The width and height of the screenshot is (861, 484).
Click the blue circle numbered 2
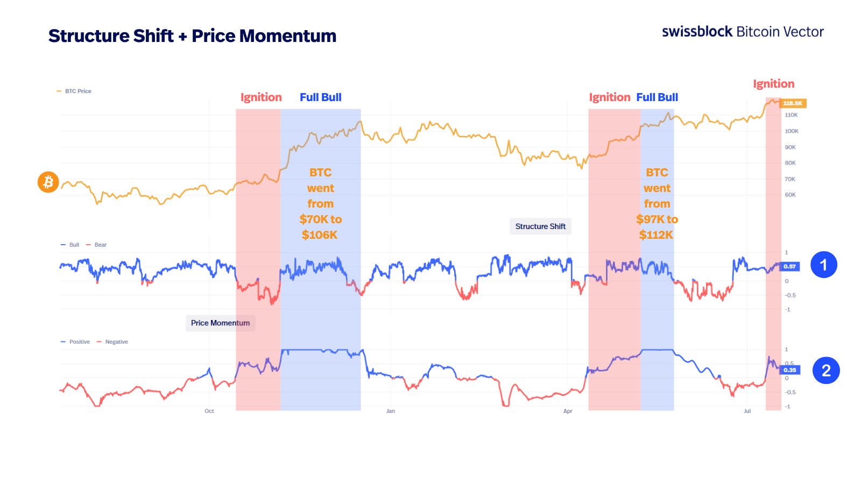pyautogui.click(x=826, y=371)
